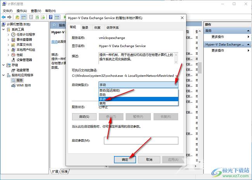Switch to 扩展 view tab
The width and height of the screenshot is (252, 180).
coord(55,172)
